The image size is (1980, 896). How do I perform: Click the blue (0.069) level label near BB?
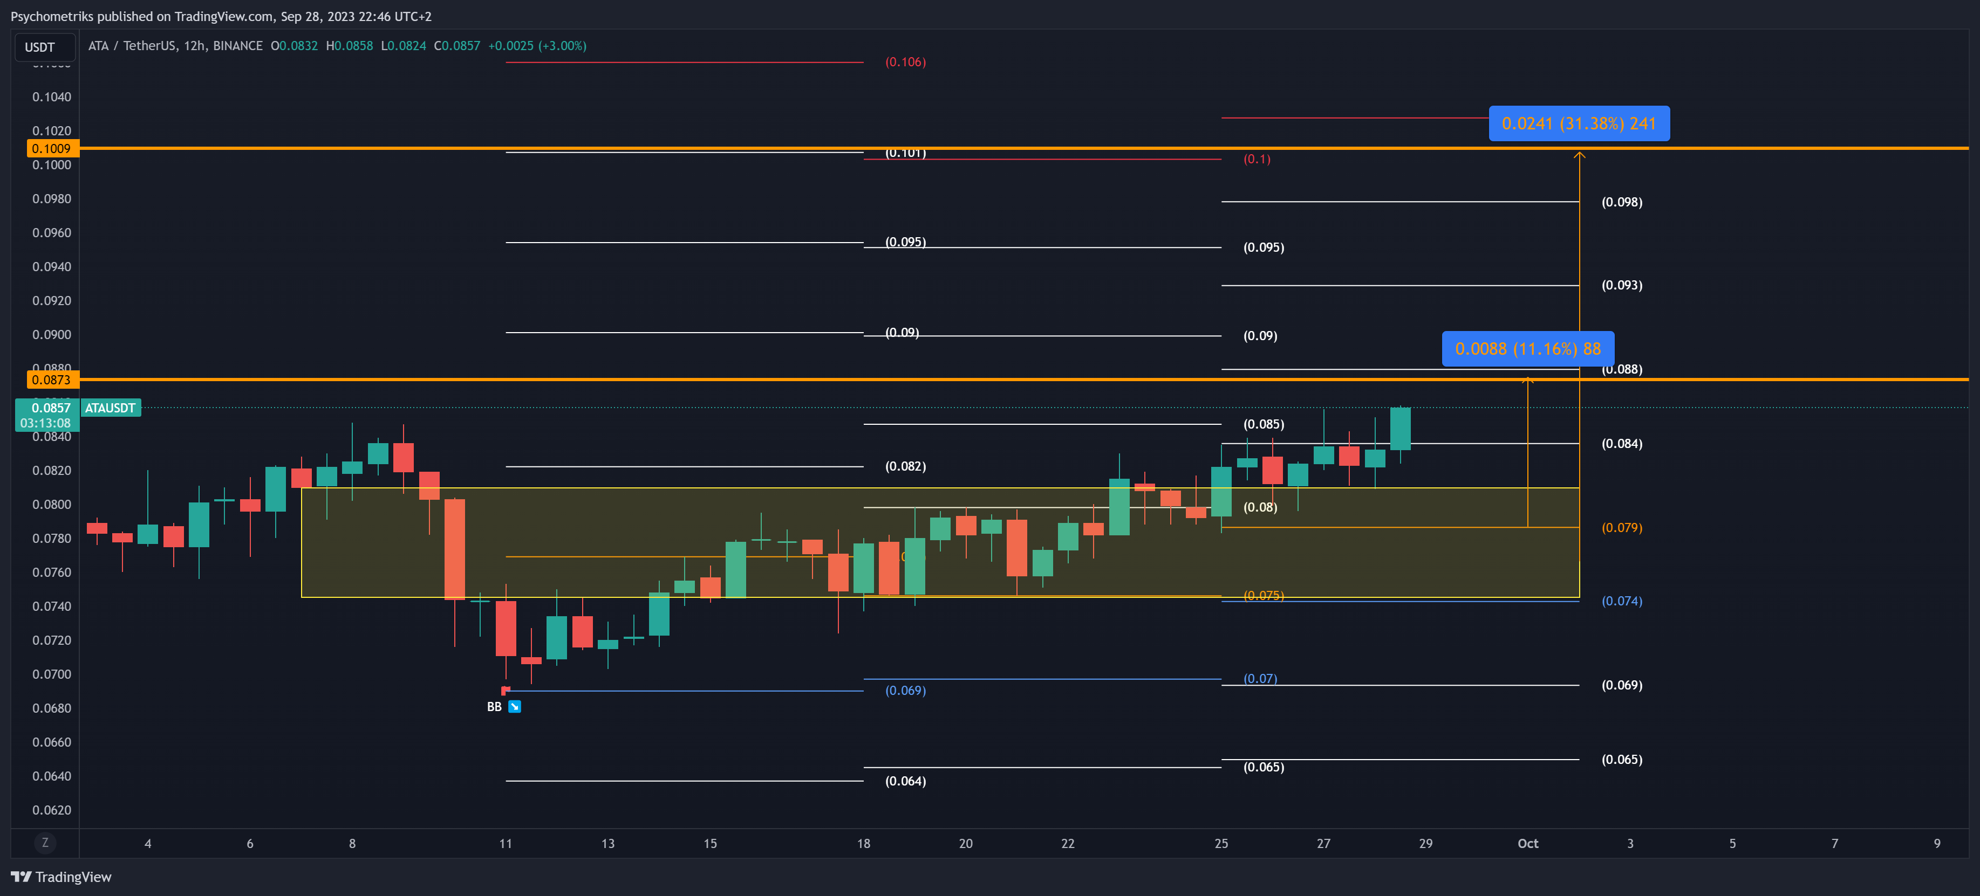pyautogui.click(x=905, y=690)
